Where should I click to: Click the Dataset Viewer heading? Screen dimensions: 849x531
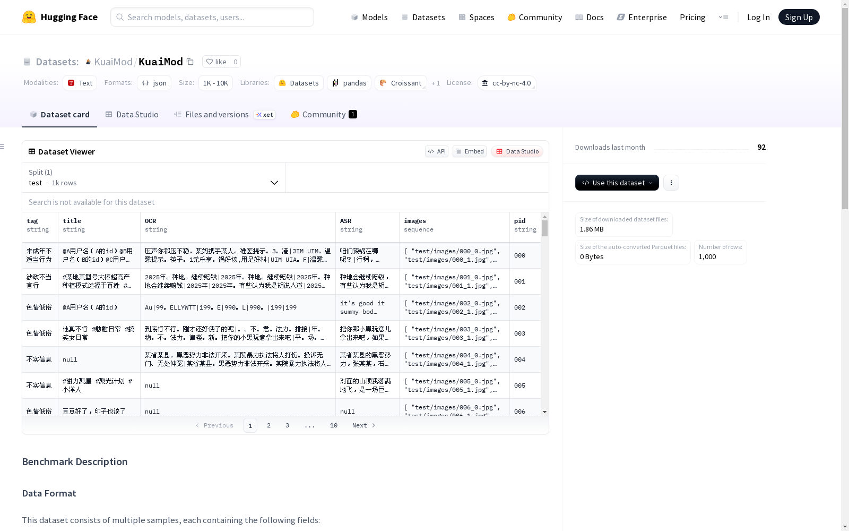[66, 151]
